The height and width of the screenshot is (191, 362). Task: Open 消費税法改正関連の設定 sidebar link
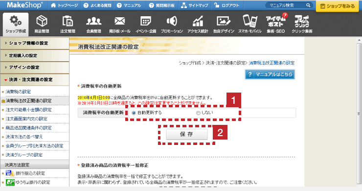point(29,100)
